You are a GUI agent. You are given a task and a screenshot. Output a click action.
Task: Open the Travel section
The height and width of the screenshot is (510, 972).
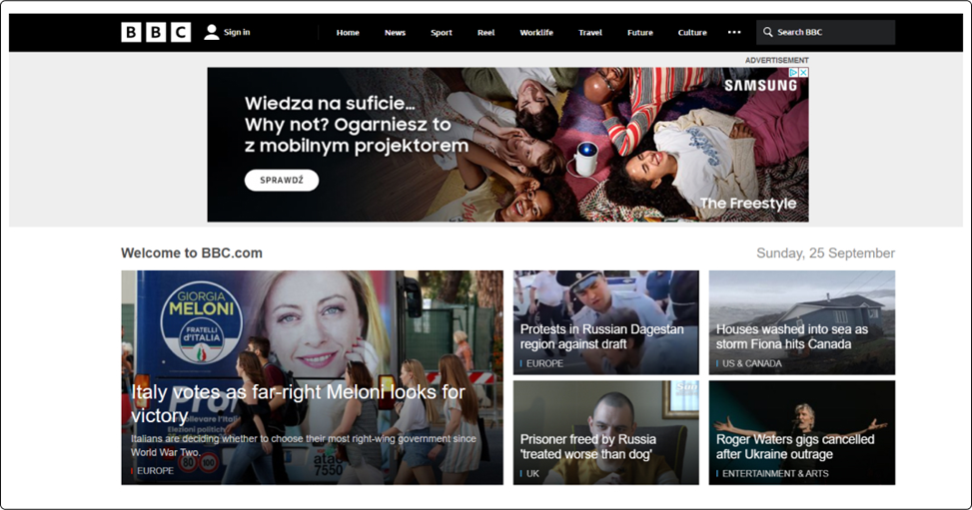[x=590, y=32]
